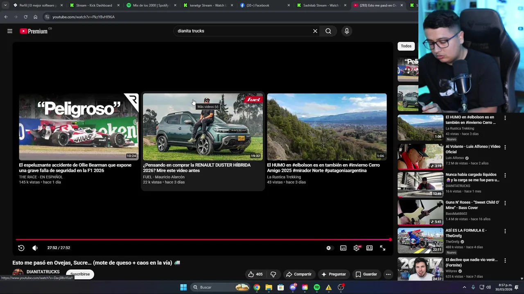Open the 'Peligroso' Ollie Bearman end-screen video
Screen dimensions: 524x294
coord(79,127)
